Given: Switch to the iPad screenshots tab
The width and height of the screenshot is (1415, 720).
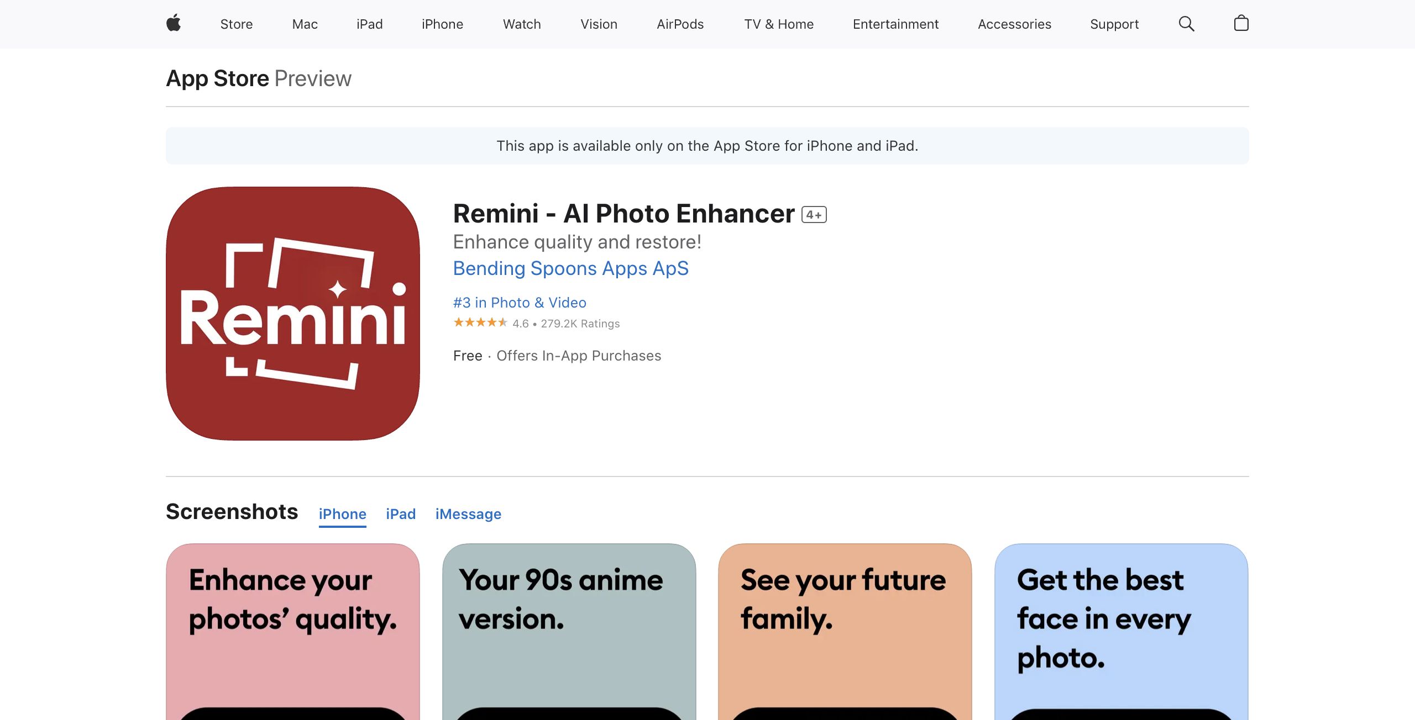Looking at the screenshot, I should tap(401, 514).
